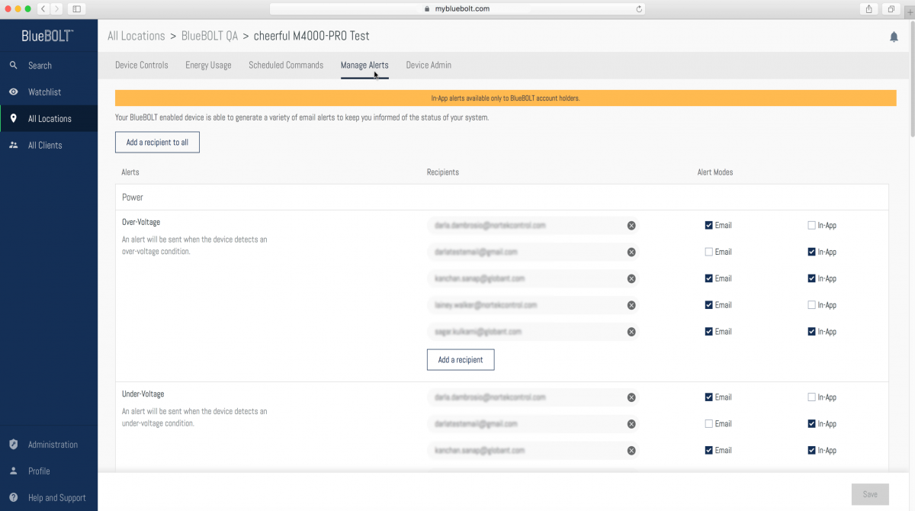Click the browser address bar
Image resolution: width=915 pixels, height=511 pixels.
(x=456, y=9)
